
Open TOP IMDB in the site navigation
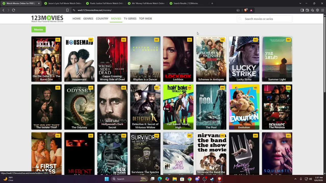point(145,19)
